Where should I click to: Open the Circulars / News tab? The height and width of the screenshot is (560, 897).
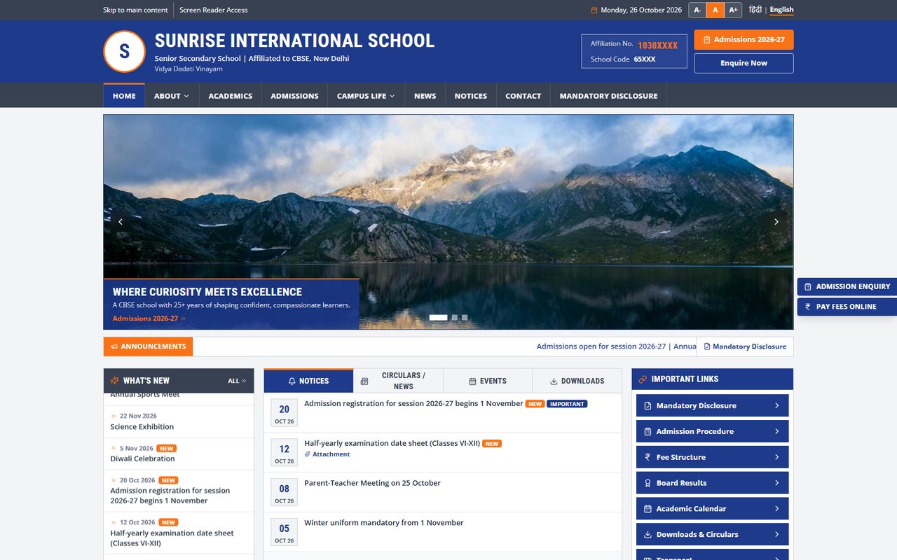[398, 381]
